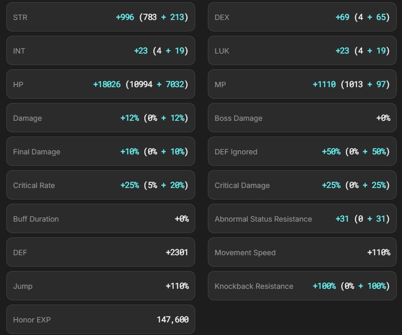Select the Movement Speed card
The image size is (402, 335).
tap(302, 253)
